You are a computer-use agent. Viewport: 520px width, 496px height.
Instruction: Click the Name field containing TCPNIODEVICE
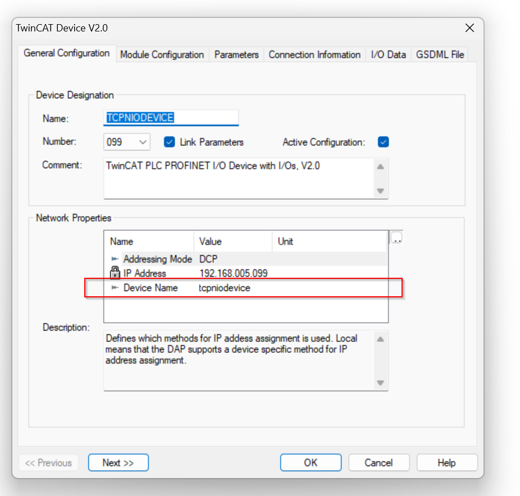click(x=171, y=118)
